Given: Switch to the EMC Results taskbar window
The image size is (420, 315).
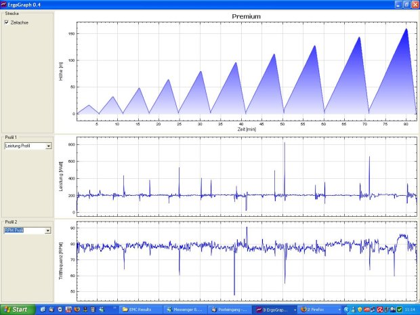Looking at the screenshot, I should click(x=142, y=310).
